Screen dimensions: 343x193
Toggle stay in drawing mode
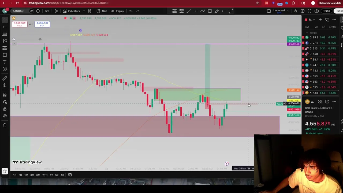click(5, 102)
